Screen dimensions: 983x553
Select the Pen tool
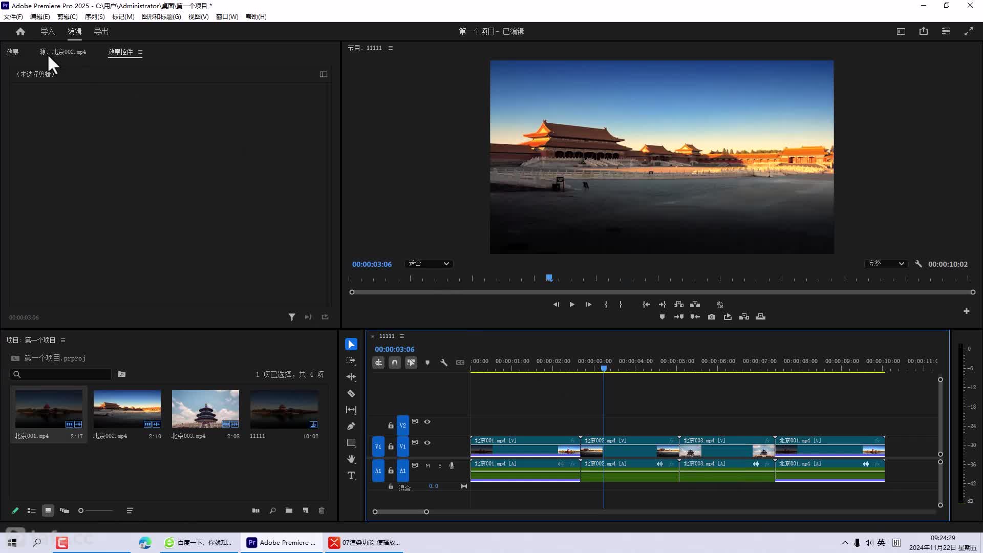point(351,426)
